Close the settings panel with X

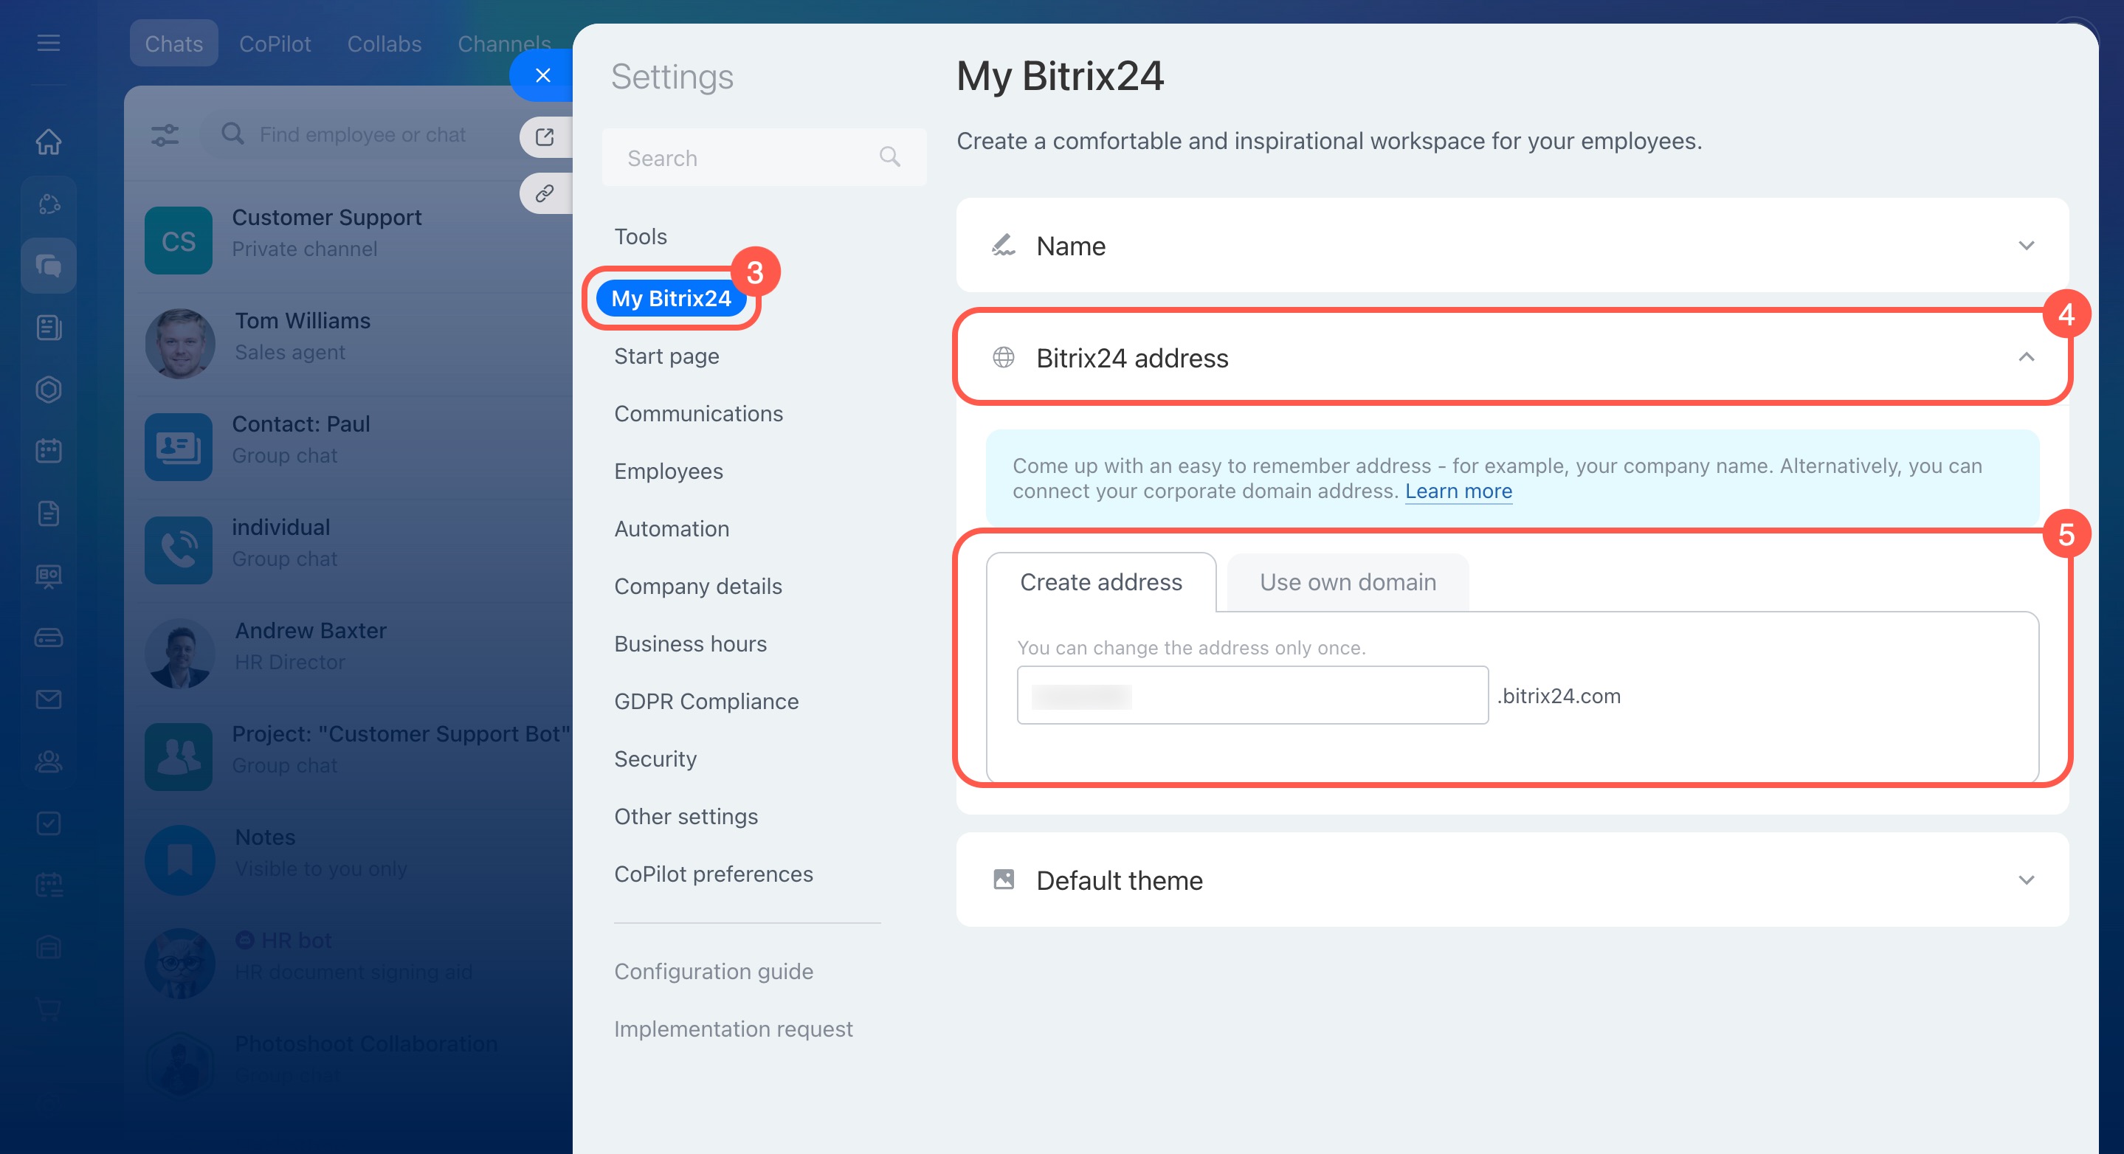tap(542, 75)
